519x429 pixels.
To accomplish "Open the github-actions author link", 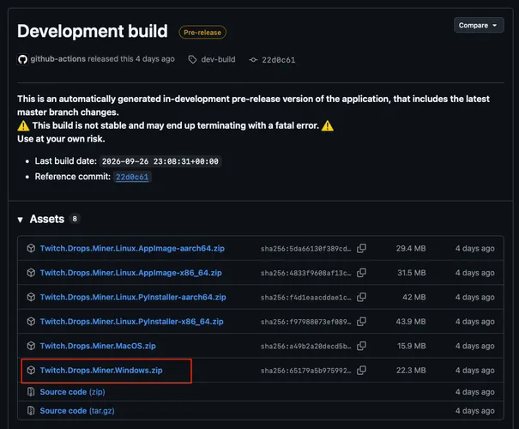I will [x=58, y=59].
